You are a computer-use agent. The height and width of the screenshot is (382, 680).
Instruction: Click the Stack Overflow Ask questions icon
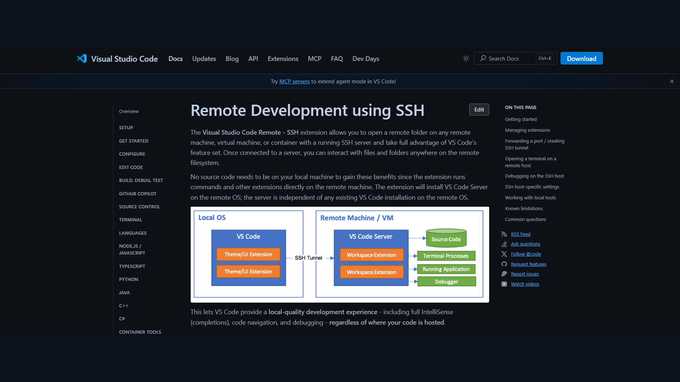504,244
